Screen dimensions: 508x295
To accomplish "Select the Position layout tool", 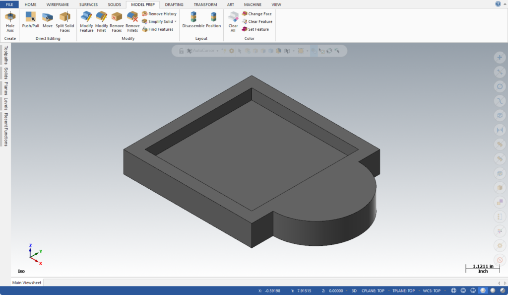I will tap(213, 20).
